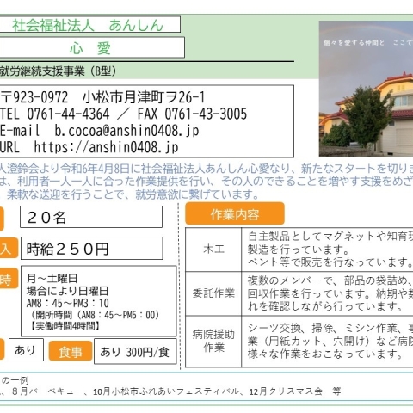Click the b.cocoa@anshin0408.jp email address

126,131
